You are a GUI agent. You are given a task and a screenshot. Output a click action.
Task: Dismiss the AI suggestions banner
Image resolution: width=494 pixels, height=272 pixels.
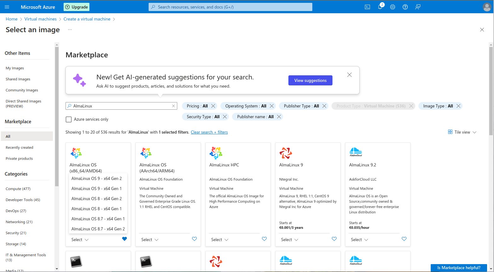point(349,75)
